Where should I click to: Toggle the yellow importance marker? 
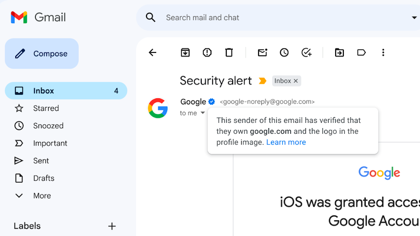(262, 81)
